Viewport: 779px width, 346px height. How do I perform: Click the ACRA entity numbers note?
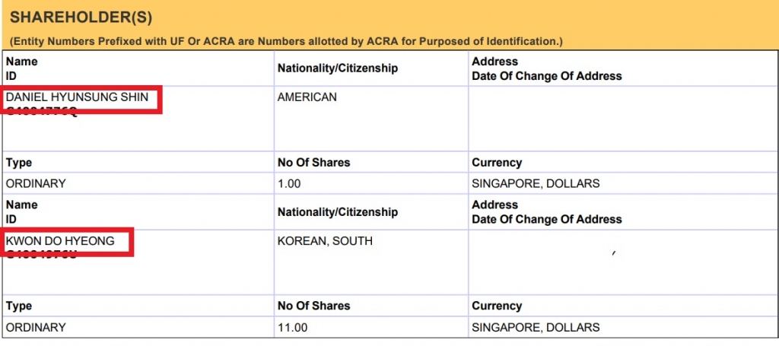click(286, 41)
